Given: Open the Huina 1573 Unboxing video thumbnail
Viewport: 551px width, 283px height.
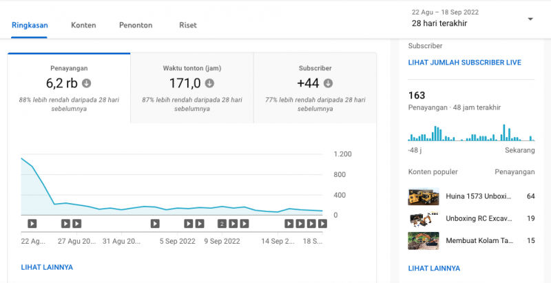Looking at the screenshot, I should coord(424,196).
